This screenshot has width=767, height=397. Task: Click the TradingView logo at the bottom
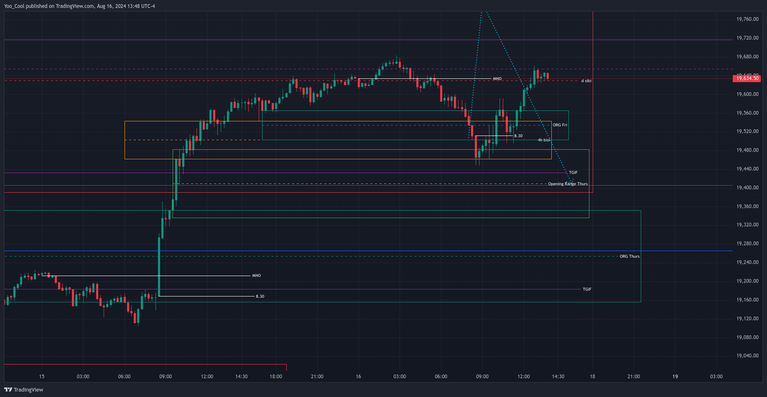point(24,389)
